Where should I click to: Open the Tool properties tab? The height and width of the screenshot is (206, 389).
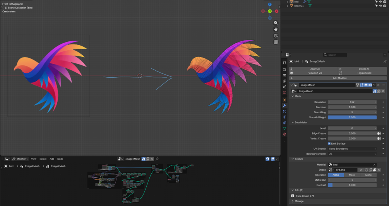pos(284,62)
